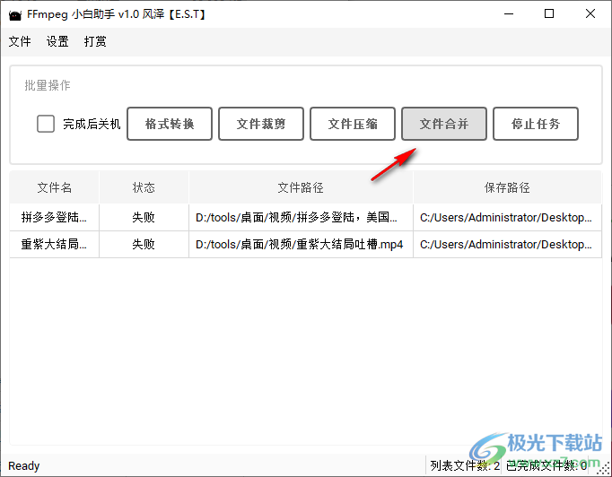The width and height of the screenshot is (612, 477).
Task: Click the 格式转换 button
Action: [x=170, y=124]
